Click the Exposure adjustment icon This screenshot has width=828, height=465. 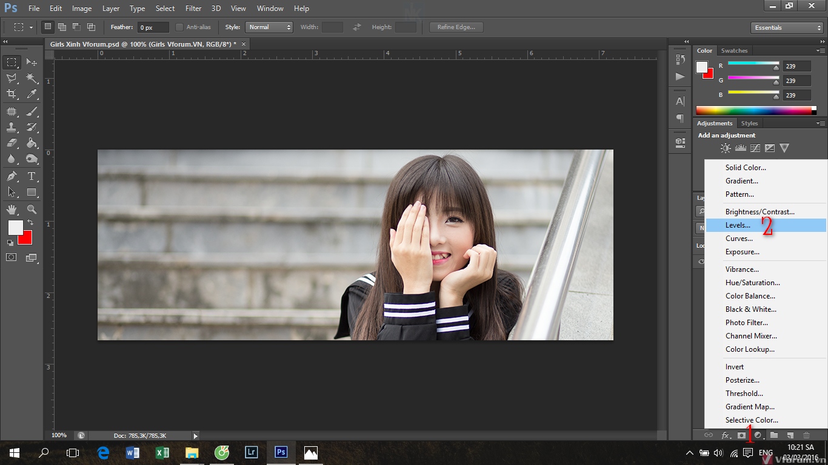[770, 148]
